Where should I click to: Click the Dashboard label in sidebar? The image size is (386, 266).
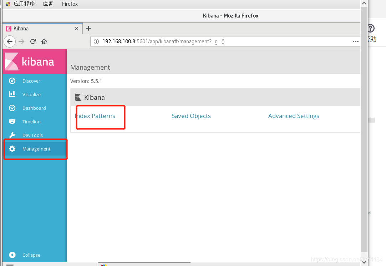[x=34, y=108]
